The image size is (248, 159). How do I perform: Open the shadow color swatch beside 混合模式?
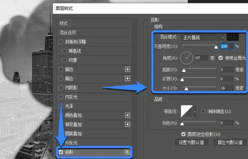point(233,37)
